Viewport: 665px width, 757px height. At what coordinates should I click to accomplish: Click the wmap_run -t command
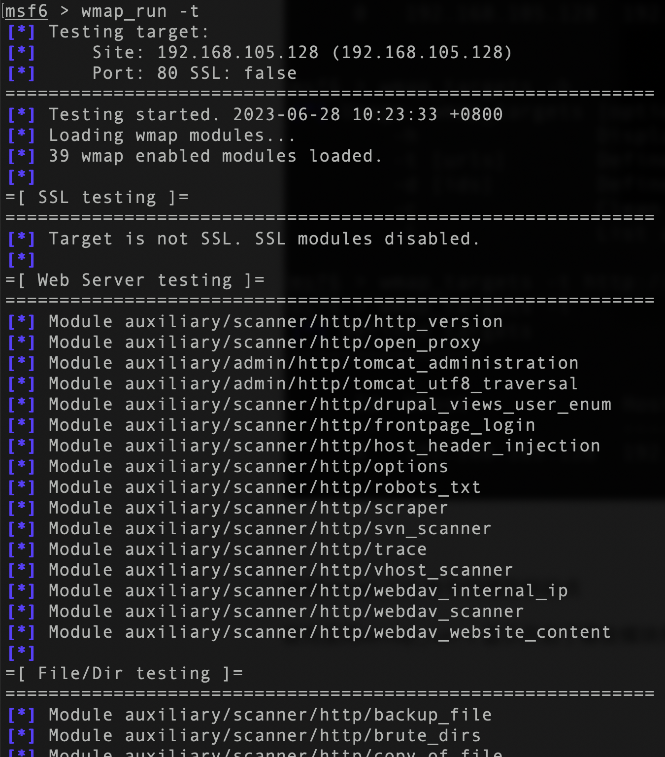(x=140, y=11)
